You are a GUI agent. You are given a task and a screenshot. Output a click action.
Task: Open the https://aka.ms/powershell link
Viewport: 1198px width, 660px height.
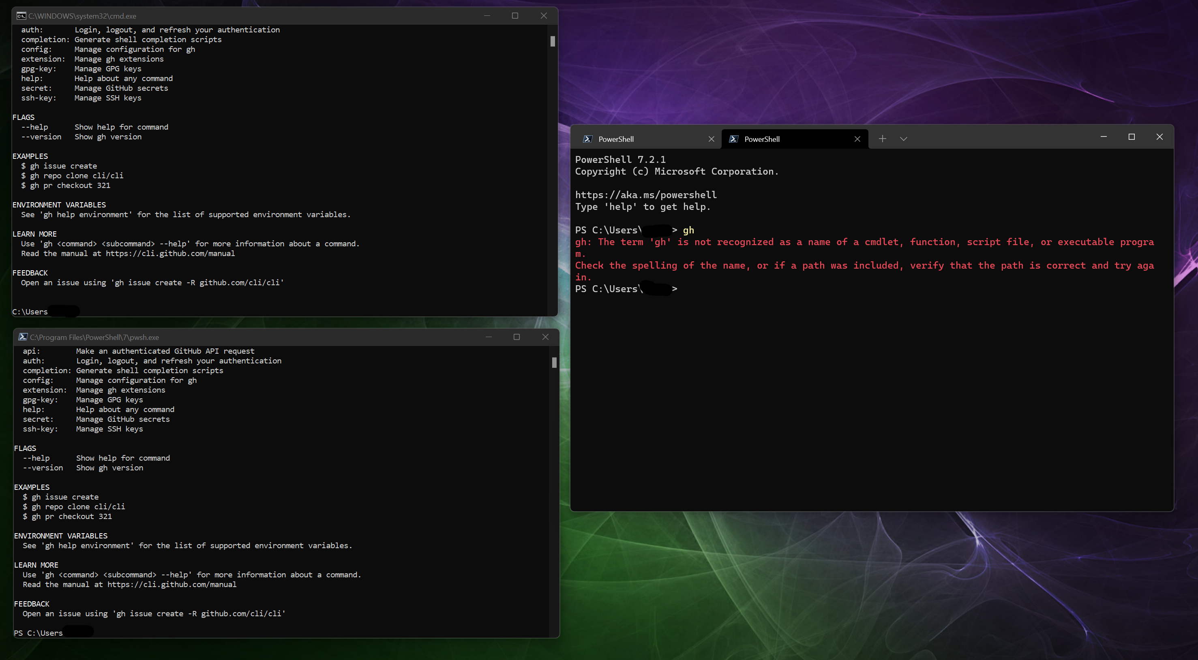[x=645, y=194]
